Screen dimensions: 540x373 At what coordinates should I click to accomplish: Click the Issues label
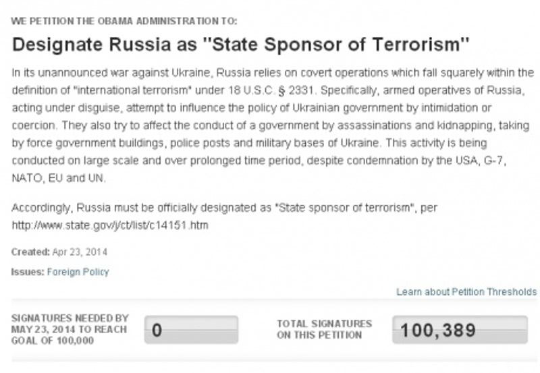point(28,272)
